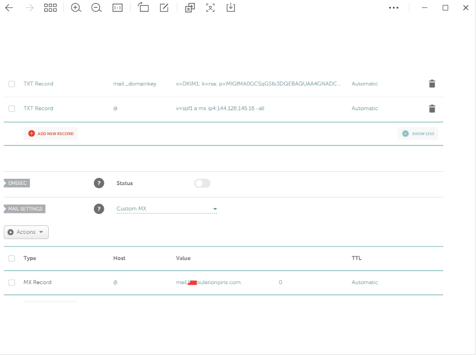Rotate the image using the rotate icon

(x=143, y=7)
